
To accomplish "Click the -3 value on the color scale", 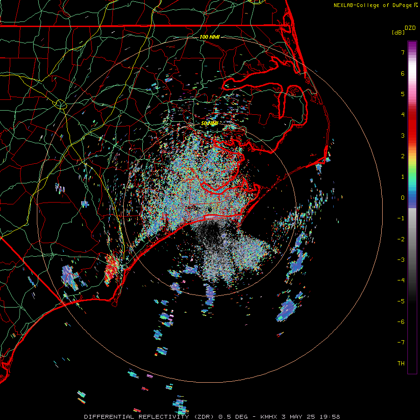I will tap(401, 260).
